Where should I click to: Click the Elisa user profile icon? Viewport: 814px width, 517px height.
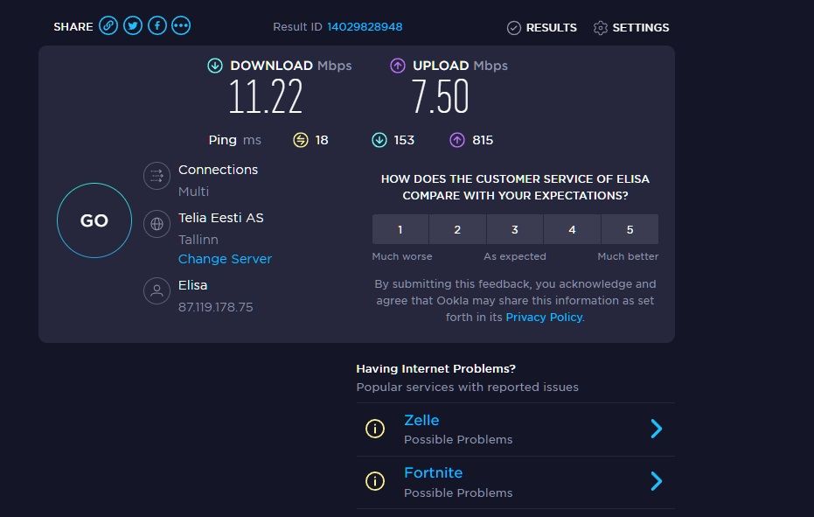coord(157,291)
